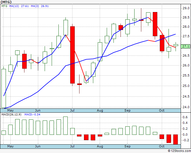The image size is (191, 153).
Task: Click the 26.0 price axis label
Action: 186,65
